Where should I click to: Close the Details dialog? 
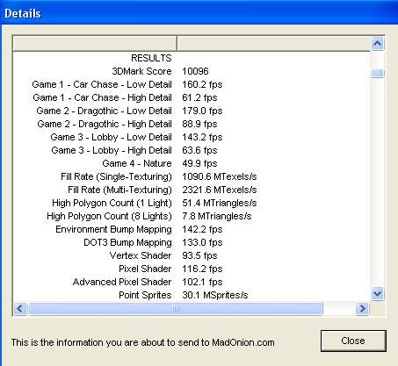[x=353, y=341]
